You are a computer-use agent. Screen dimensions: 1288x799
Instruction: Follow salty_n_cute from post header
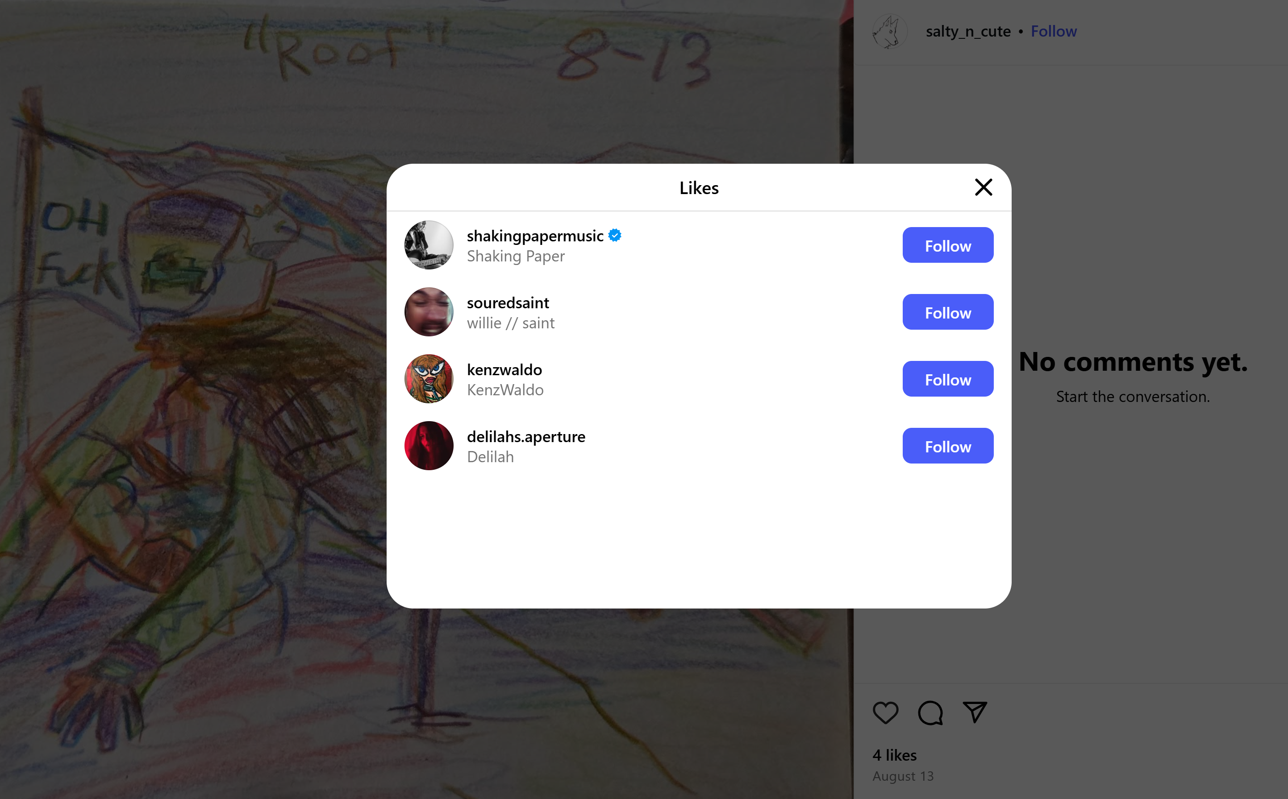[x=1054, y=31]
